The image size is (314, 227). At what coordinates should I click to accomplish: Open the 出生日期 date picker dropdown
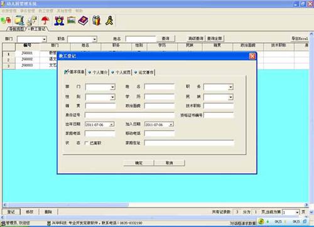coord(112,125)
